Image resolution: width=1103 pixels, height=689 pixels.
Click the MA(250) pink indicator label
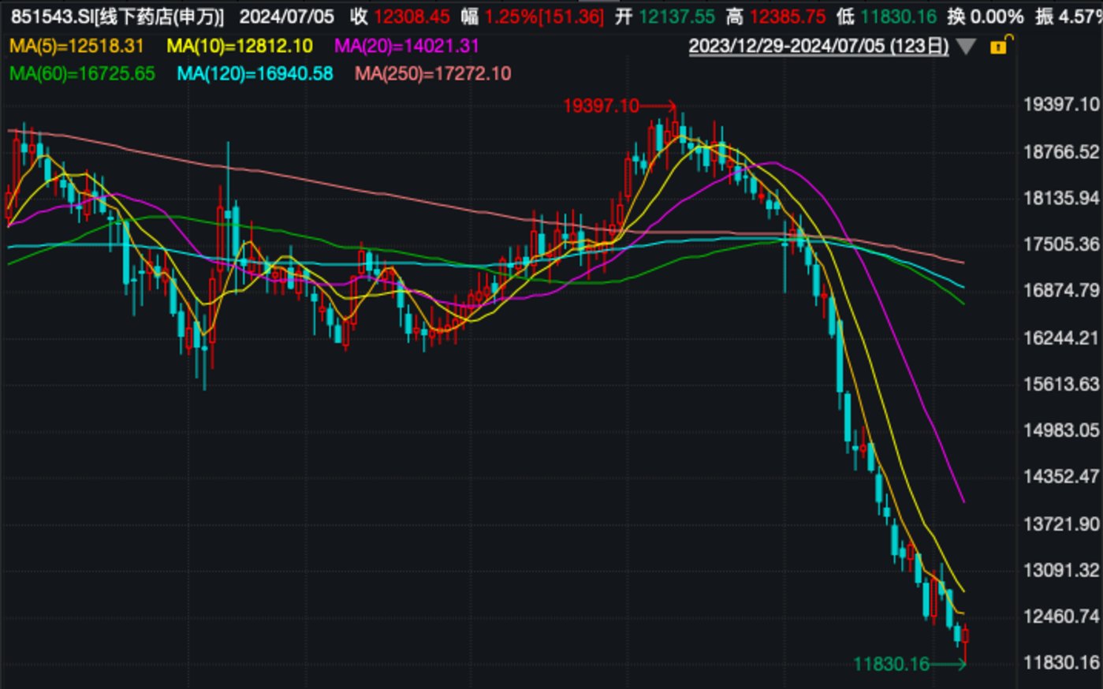433,74
